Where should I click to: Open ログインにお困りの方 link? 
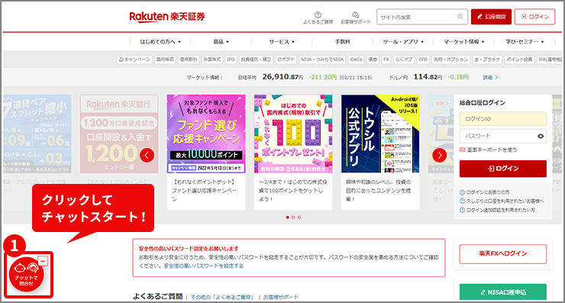click(x=485, y=192)
